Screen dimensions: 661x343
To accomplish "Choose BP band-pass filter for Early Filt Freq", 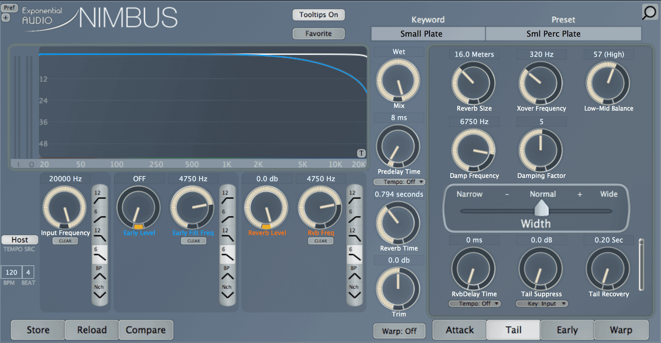I will pos(228,273).
